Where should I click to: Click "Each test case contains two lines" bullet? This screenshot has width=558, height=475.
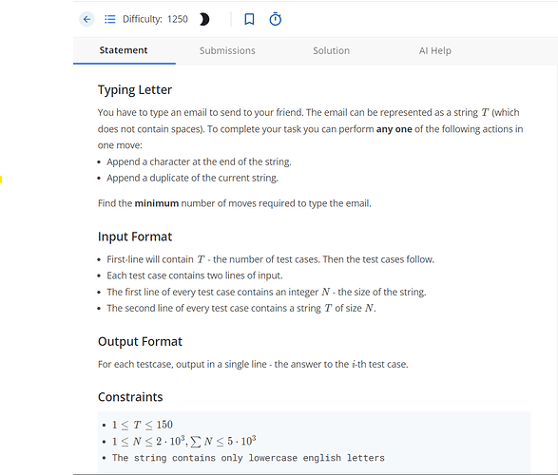pos(195,275)
